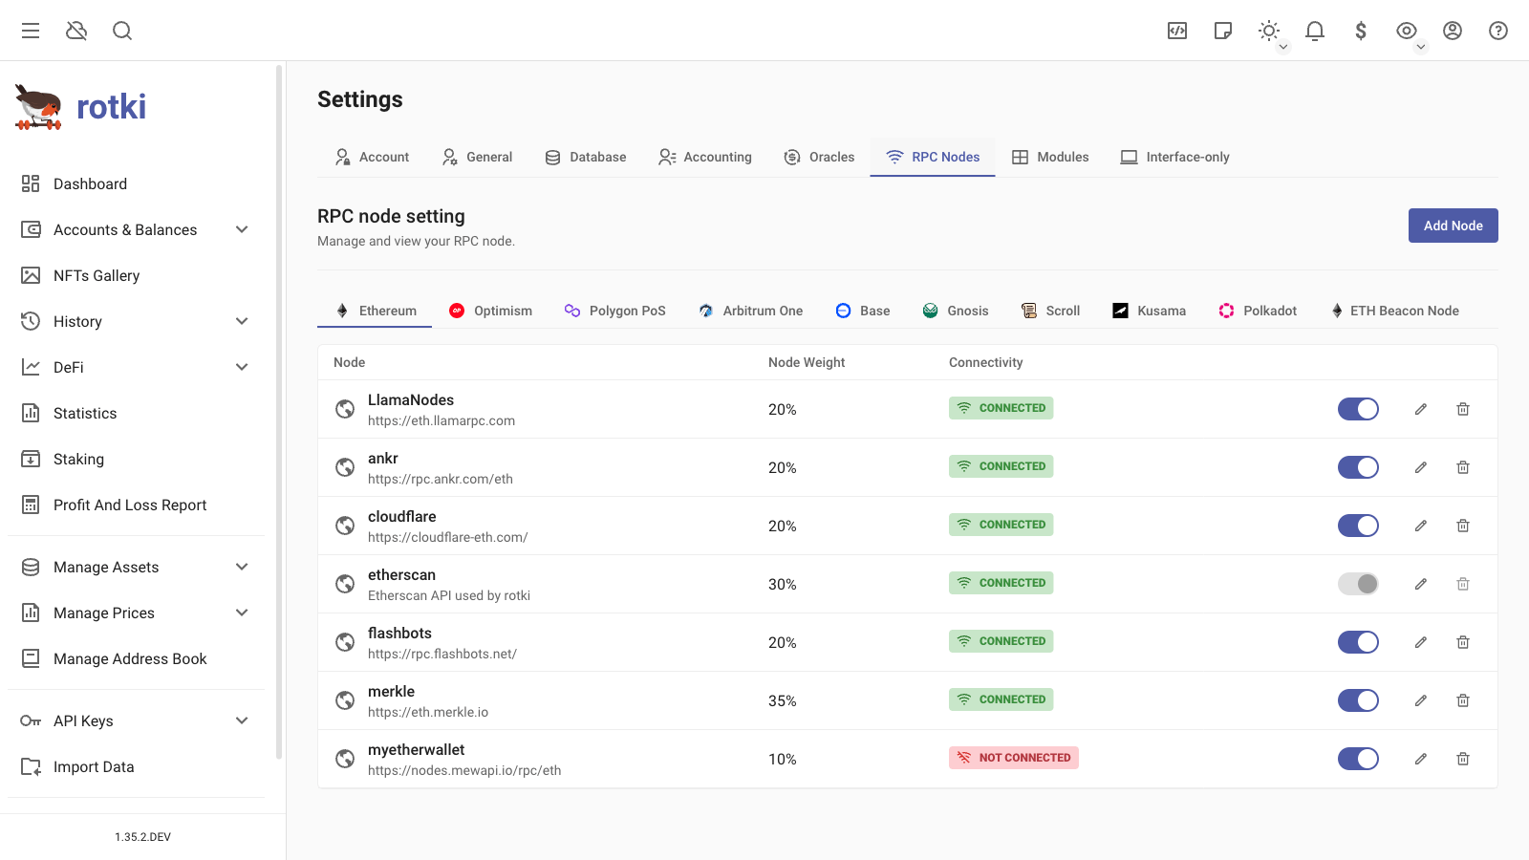Open the hamburger navigation menu
The height and width of the screenshot is (860, 1529).
[x=31, y=31]
